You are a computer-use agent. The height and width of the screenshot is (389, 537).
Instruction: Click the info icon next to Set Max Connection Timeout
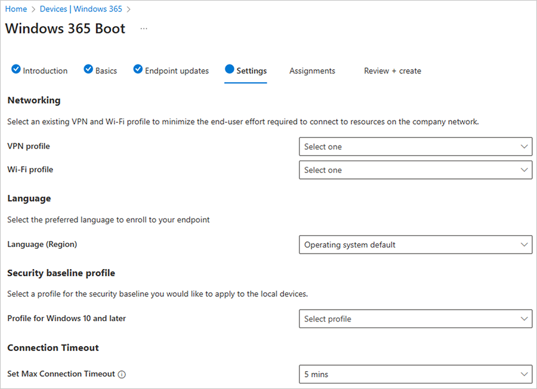pos(122,374)
